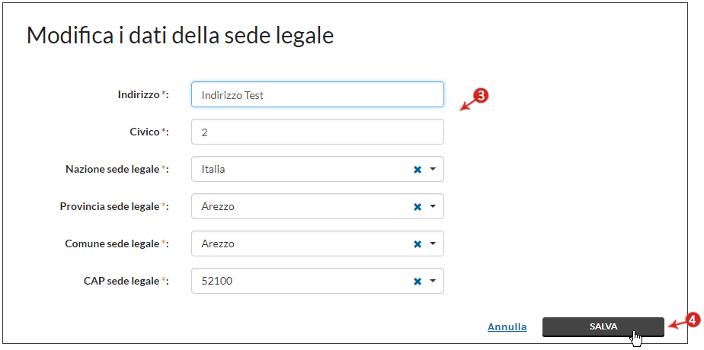This screenshot has width=704, height=350.
Task: Expand the Comune sede legale dropdown arrow
Action: [x=433, y=243]
